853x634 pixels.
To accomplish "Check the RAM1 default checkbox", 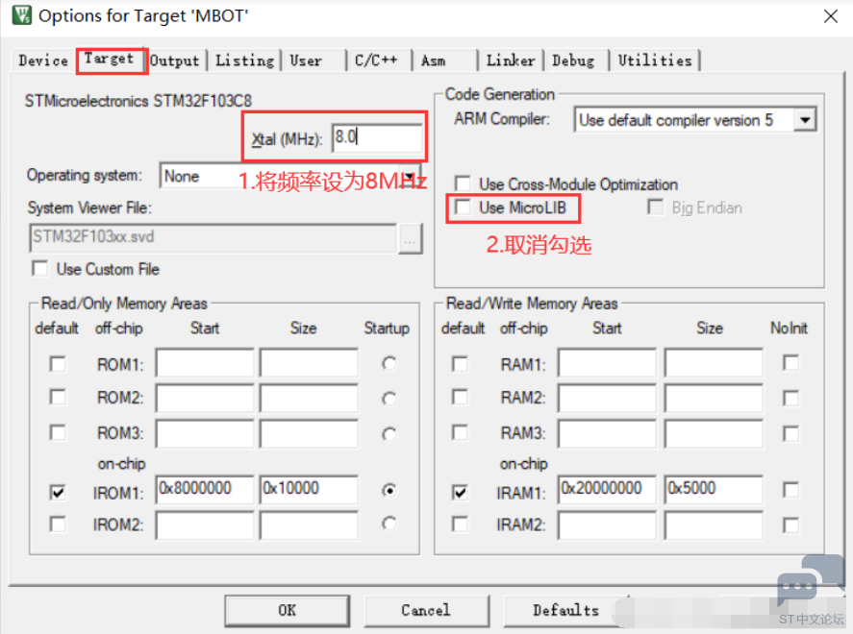I will (461, 363).
